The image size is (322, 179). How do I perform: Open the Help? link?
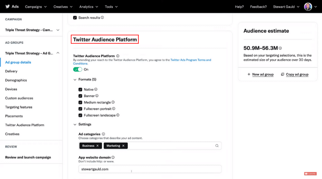pos(239,7)
